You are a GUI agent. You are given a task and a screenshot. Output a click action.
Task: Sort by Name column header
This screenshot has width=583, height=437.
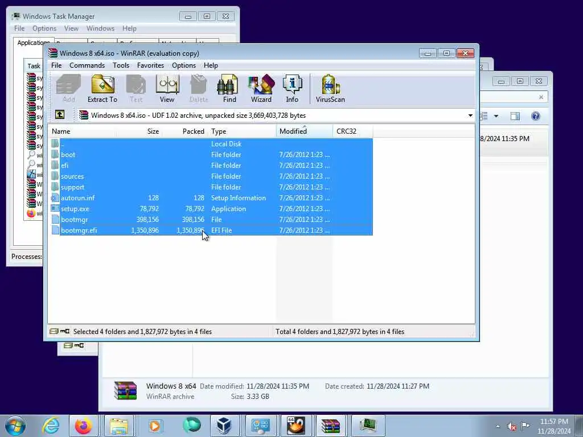click(x=81, y=131)
